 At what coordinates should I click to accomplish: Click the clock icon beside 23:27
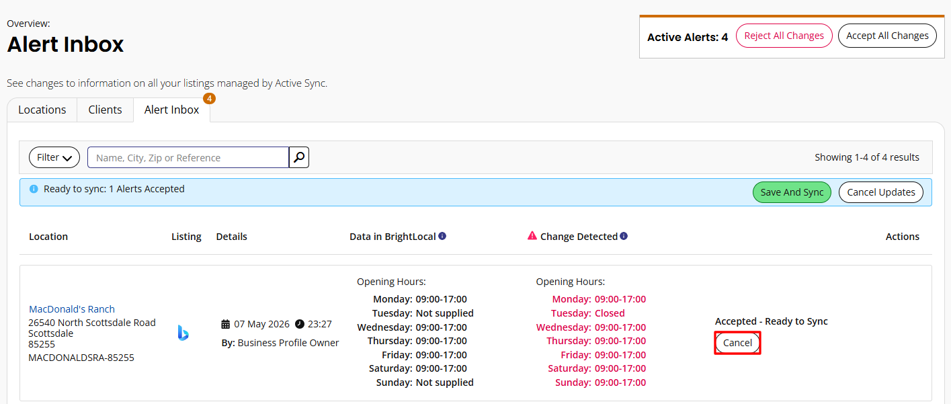300,324
